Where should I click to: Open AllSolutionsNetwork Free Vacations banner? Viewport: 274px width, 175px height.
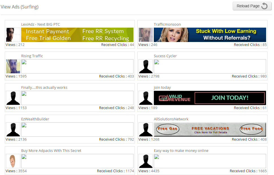[x=210, y=129]
